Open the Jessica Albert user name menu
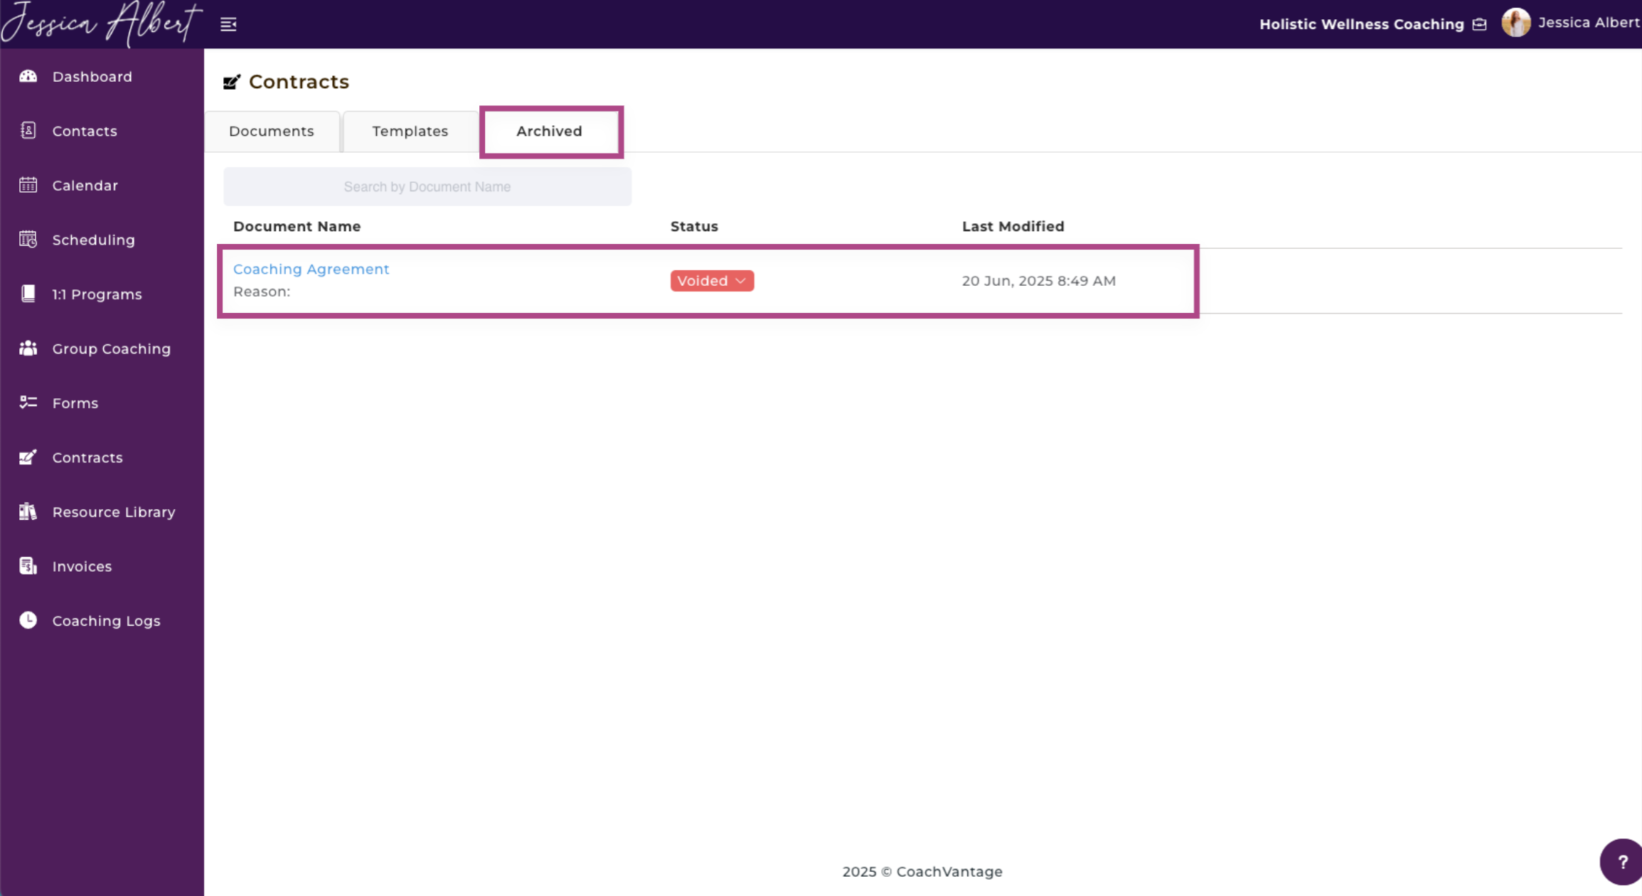1642x896 pixels. coord(1589,23)
